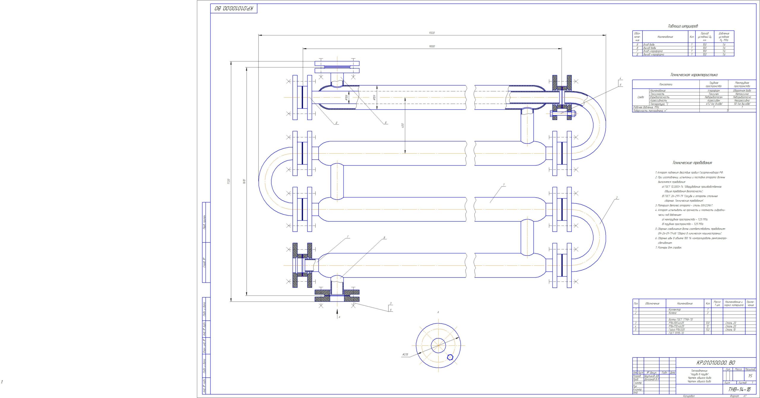Click the 'Крутиков Д.В.' developer name
This screenshot has width=760, height=398.
(x=652, y=376)
